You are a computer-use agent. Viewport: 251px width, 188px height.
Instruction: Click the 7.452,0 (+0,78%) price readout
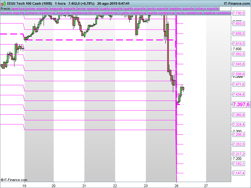(x=81, y=3)
